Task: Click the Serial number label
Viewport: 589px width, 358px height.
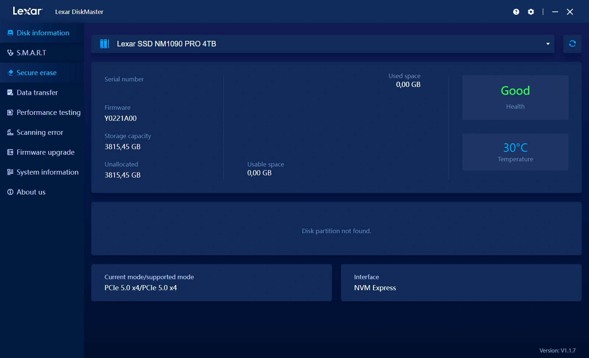Action: (124, 79)
